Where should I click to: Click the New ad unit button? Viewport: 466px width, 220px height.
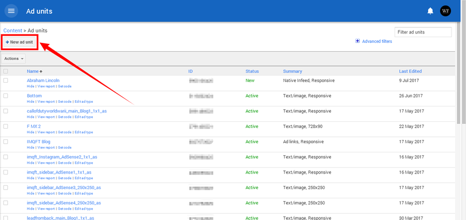[x=20, y=42]
